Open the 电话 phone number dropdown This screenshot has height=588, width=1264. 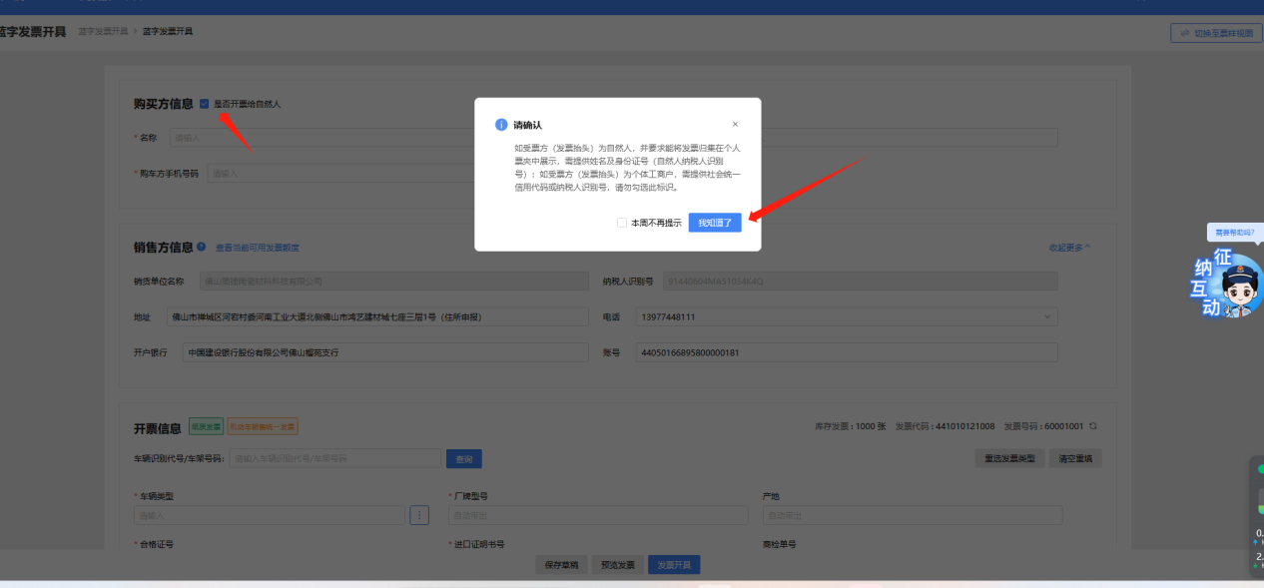1047,316
